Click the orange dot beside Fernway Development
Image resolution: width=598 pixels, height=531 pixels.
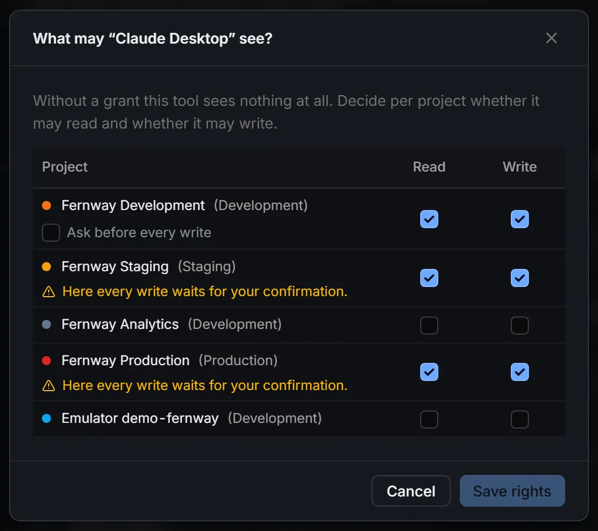click(46, 205)
